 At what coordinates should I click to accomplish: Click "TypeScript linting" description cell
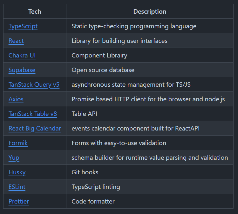[150, 187]
